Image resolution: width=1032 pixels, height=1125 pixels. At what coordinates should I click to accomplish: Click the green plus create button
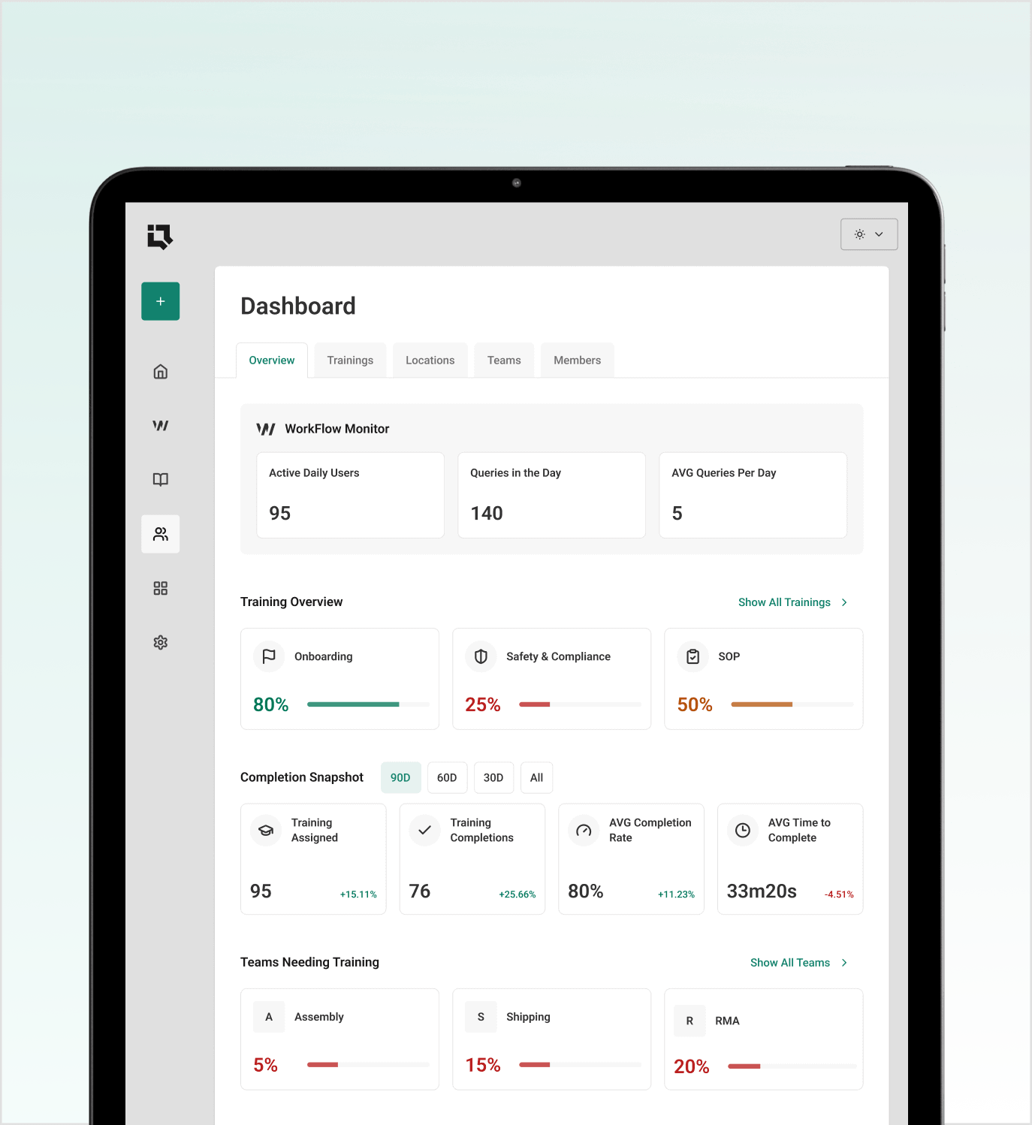coord(160,301)
